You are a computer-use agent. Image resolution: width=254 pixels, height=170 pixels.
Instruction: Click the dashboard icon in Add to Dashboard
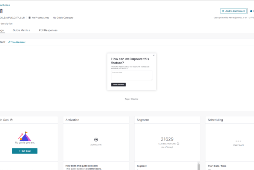[x=223, y=11]
